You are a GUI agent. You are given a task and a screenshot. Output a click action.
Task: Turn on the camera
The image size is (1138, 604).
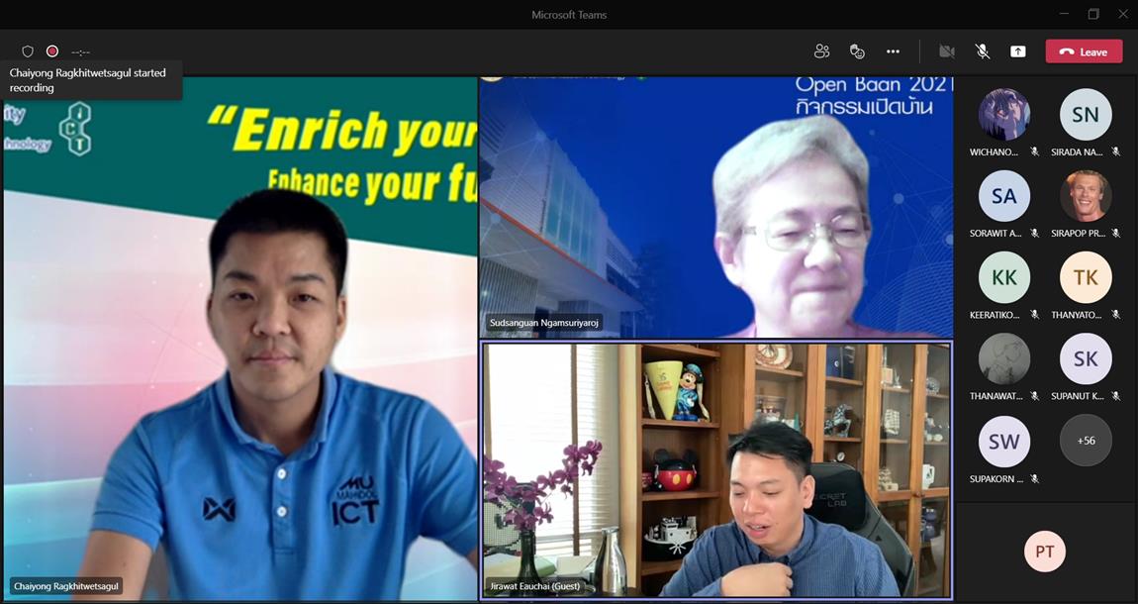(x=946, y=51)
